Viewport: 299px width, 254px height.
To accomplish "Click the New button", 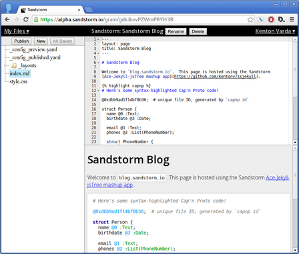I will point(41,41).
